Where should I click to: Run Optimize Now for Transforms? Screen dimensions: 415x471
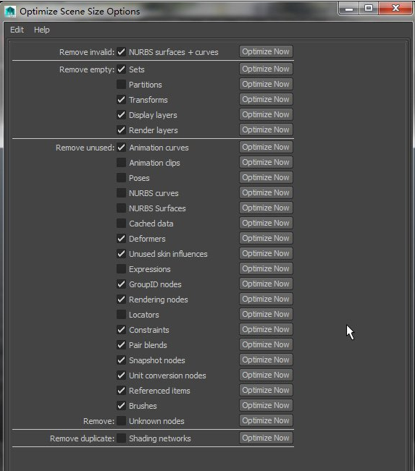(266, 99)
